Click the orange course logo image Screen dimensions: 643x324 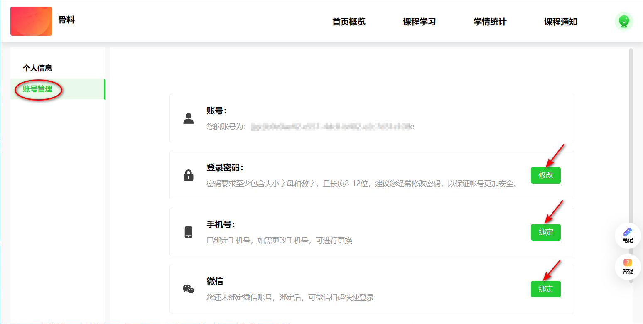coord(31,21)
